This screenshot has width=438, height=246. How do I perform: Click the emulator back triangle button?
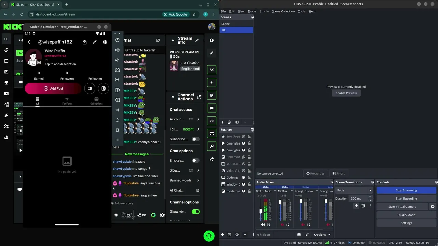(117, 110)
